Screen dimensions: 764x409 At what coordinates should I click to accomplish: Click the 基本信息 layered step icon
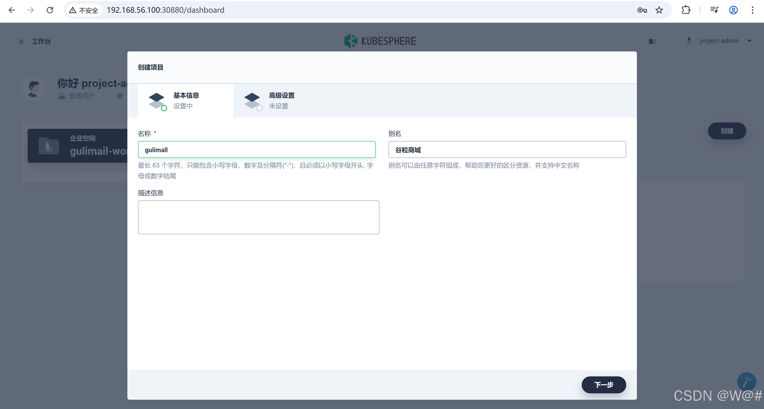[157, 101]
